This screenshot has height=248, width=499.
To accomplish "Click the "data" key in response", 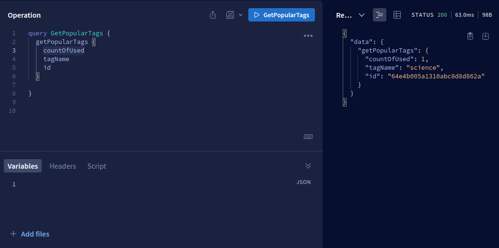I will [x=361, y=42].
